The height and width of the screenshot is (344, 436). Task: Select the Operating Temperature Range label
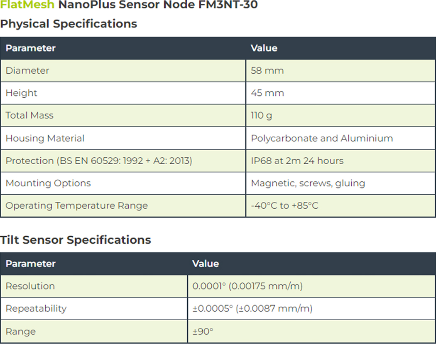[76, 206]
